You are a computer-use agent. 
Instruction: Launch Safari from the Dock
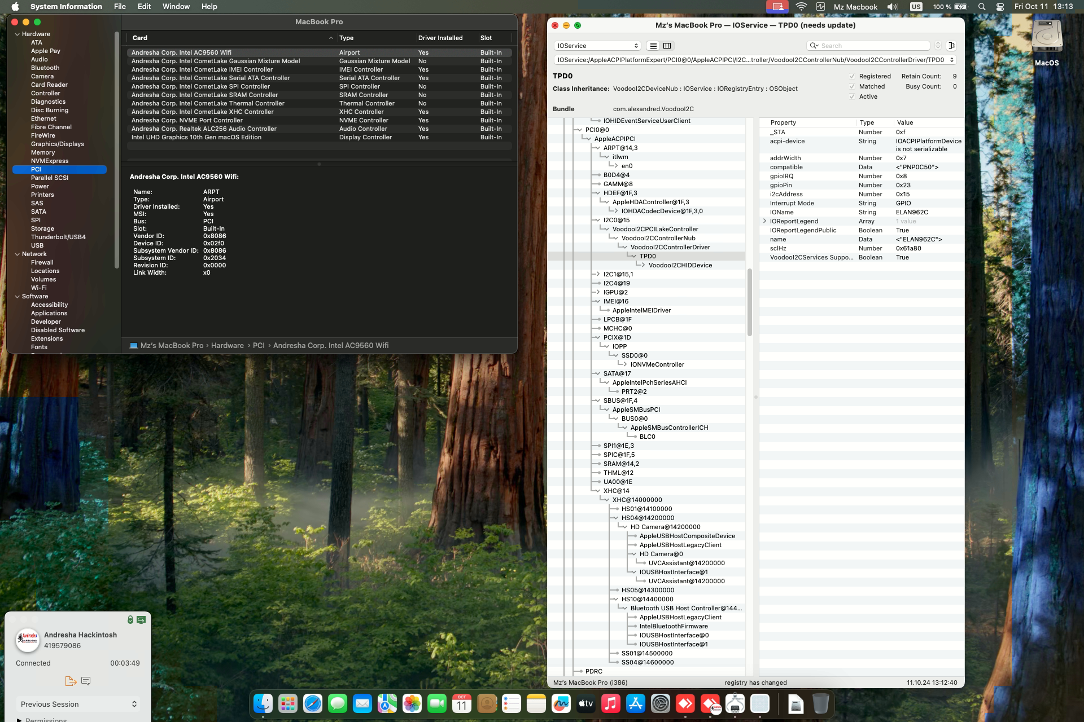313,703
